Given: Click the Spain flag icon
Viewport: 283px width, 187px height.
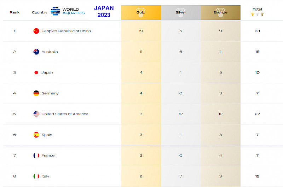Looking at the screenshot, I should [x=36, y=135].
